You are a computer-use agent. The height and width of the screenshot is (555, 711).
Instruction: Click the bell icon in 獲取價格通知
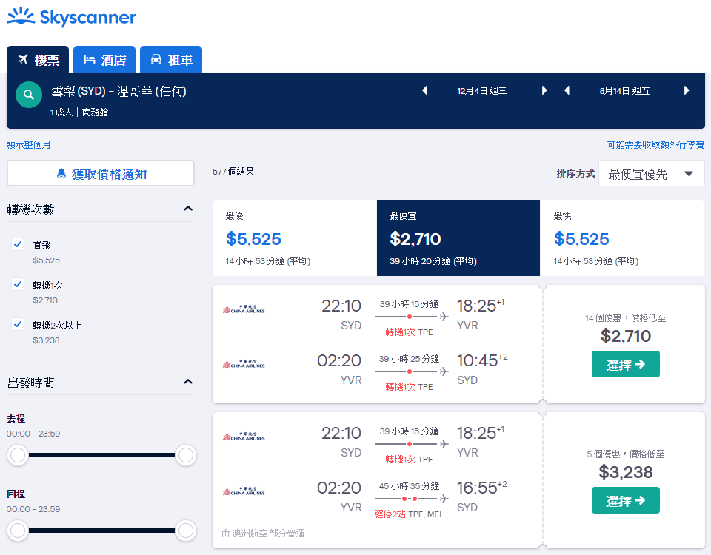click(61, 173)
